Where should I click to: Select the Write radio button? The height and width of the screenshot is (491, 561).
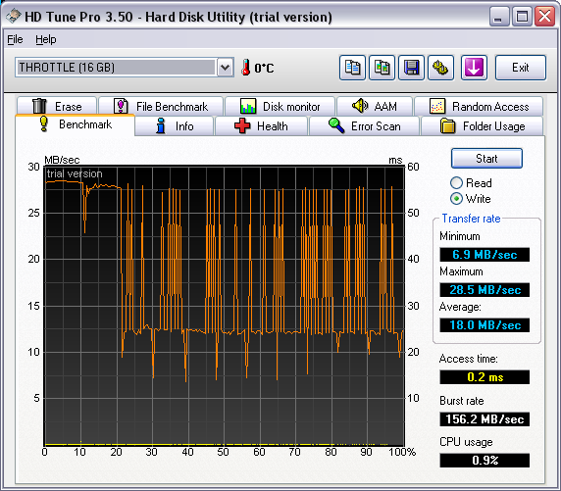click(x=456, y=199)
